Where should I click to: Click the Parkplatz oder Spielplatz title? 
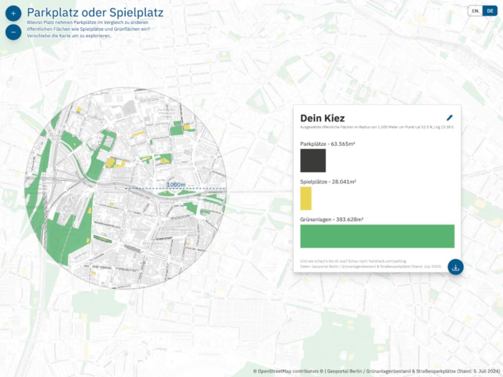tap(95, 13)
